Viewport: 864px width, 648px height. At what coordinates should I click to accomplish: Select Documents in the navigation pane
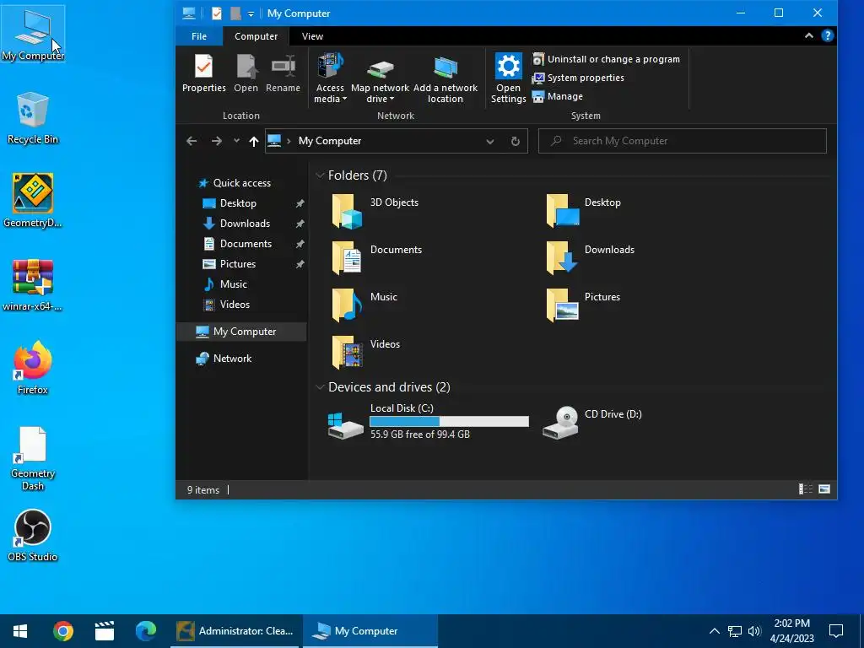click(246, 244)
